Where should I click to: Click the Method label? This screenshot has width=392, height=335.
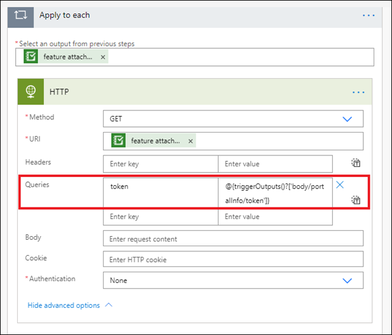pyautogui.click(x=42, y=117)
